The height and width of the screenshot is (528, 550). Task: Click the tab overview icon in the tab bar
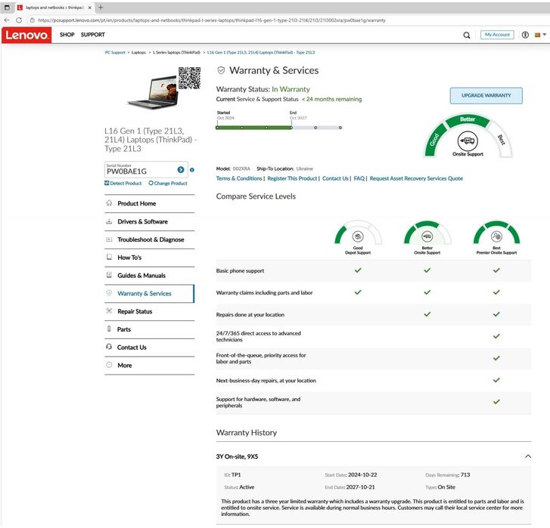[x=7, y=8]
